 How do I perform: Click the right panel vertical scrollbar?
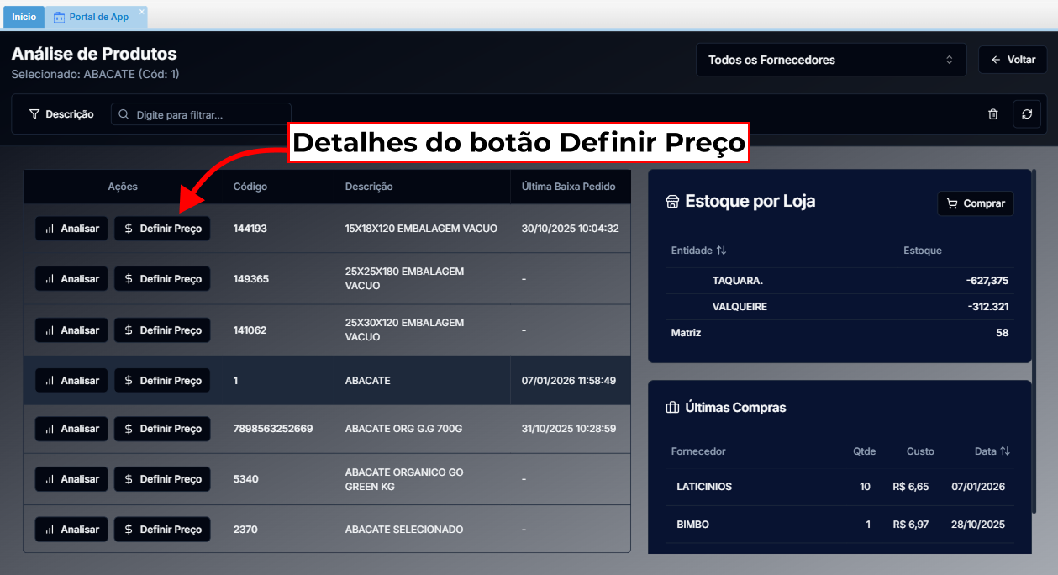click(x=1035, y=336)
